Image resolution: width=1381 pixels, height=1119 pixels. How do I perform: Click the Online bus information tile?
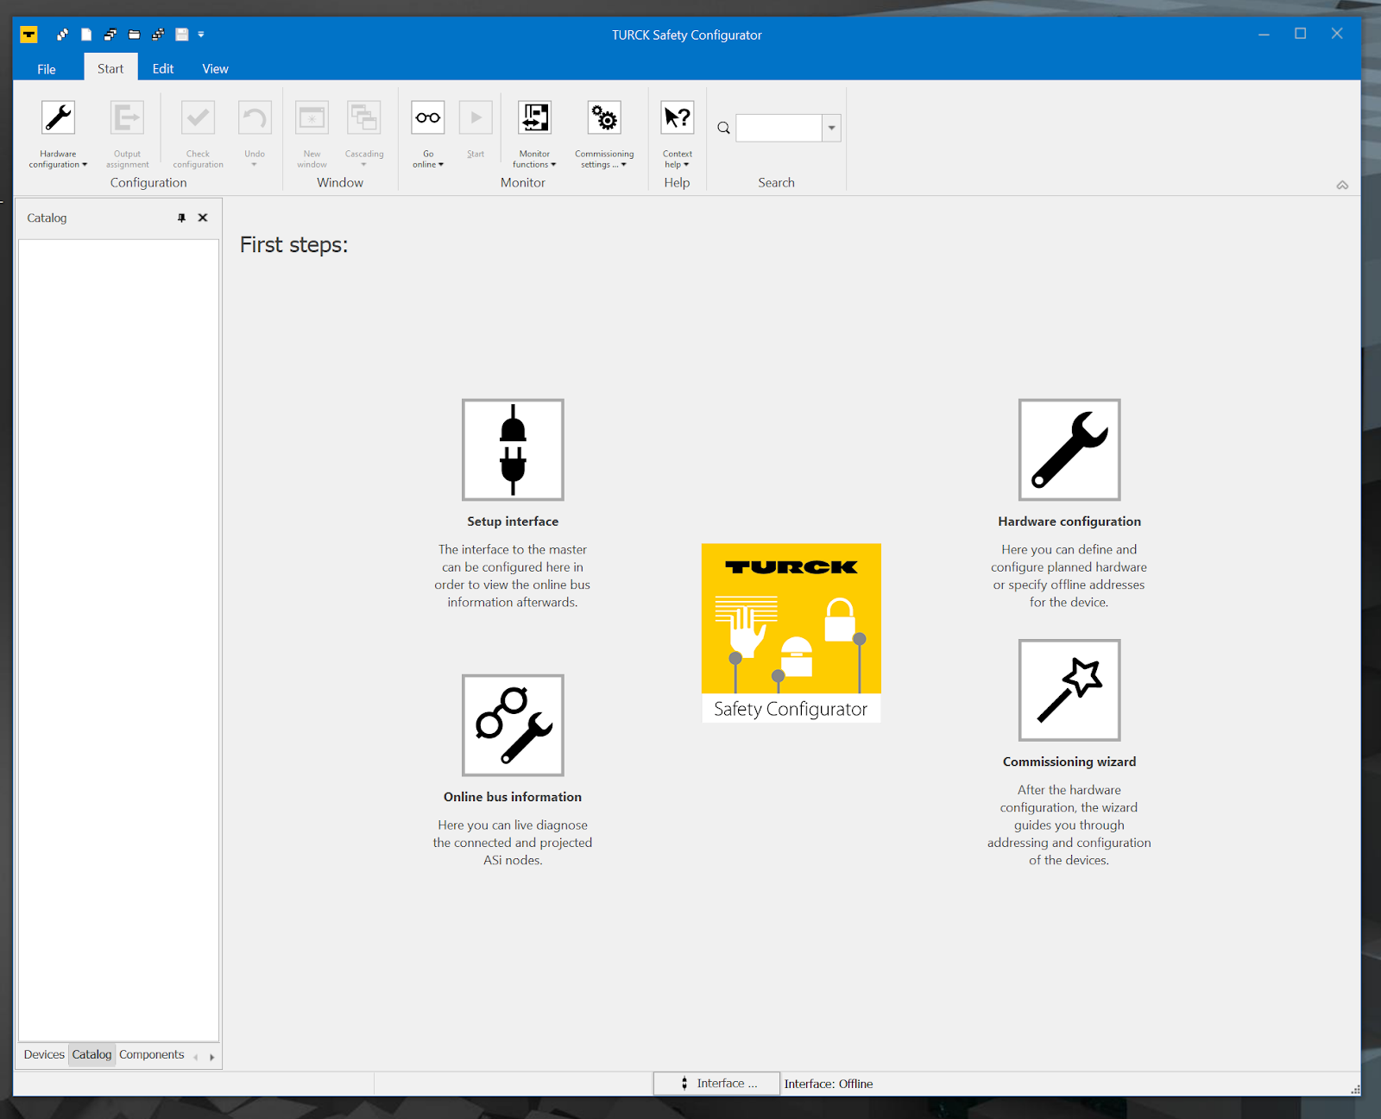pyautogui.click(x=513, y=725)
